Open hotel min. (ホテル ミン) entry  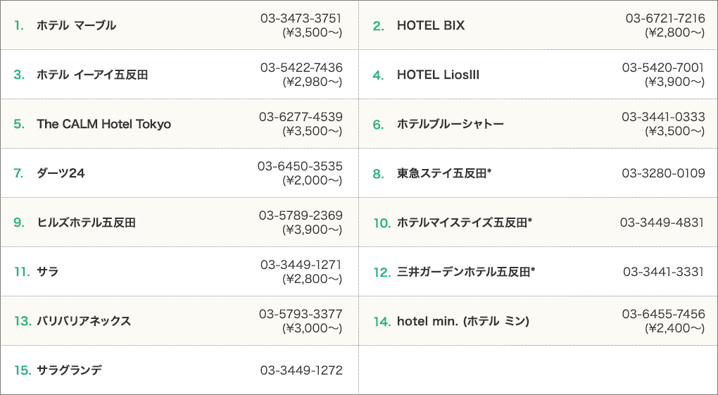[463, 321]
